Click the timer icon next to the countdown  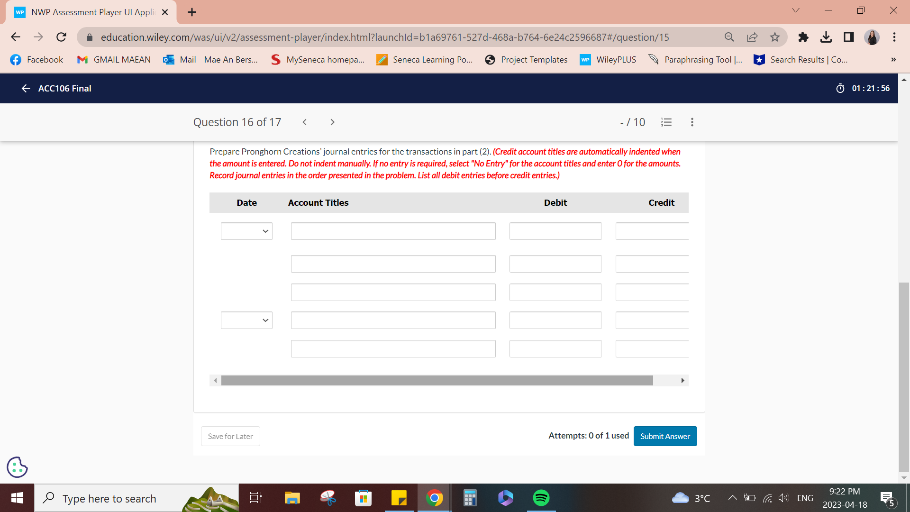(x=840, y=88)
